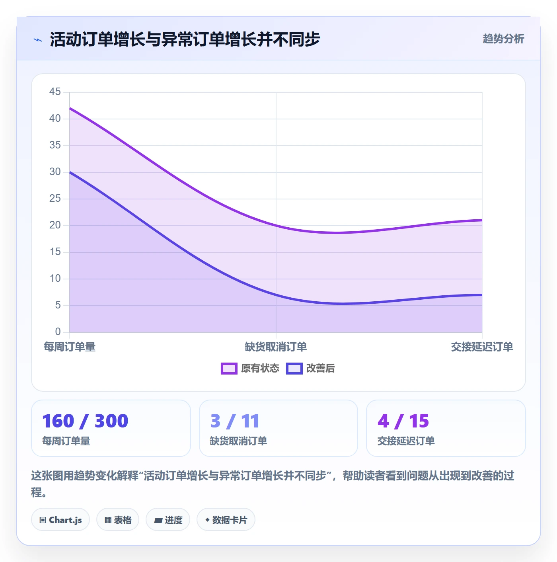Open the 3 / 11 缺货取消订单 card
This screenshot has height=562, width=557.
278,428
